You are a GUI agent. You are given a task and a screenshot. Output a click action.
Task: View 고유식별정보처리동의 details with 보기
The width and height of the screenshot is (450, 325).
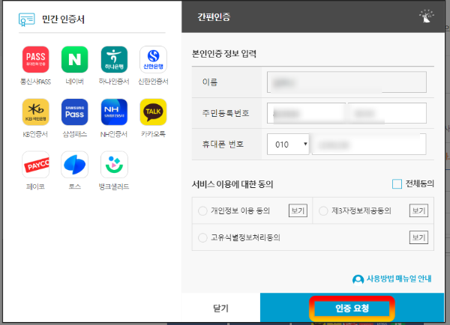point(418,237)
